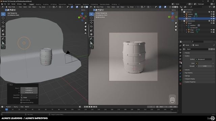Select the Move tool in left viewport
Viewport: 216px width, 121px height.
coord(3,23)
